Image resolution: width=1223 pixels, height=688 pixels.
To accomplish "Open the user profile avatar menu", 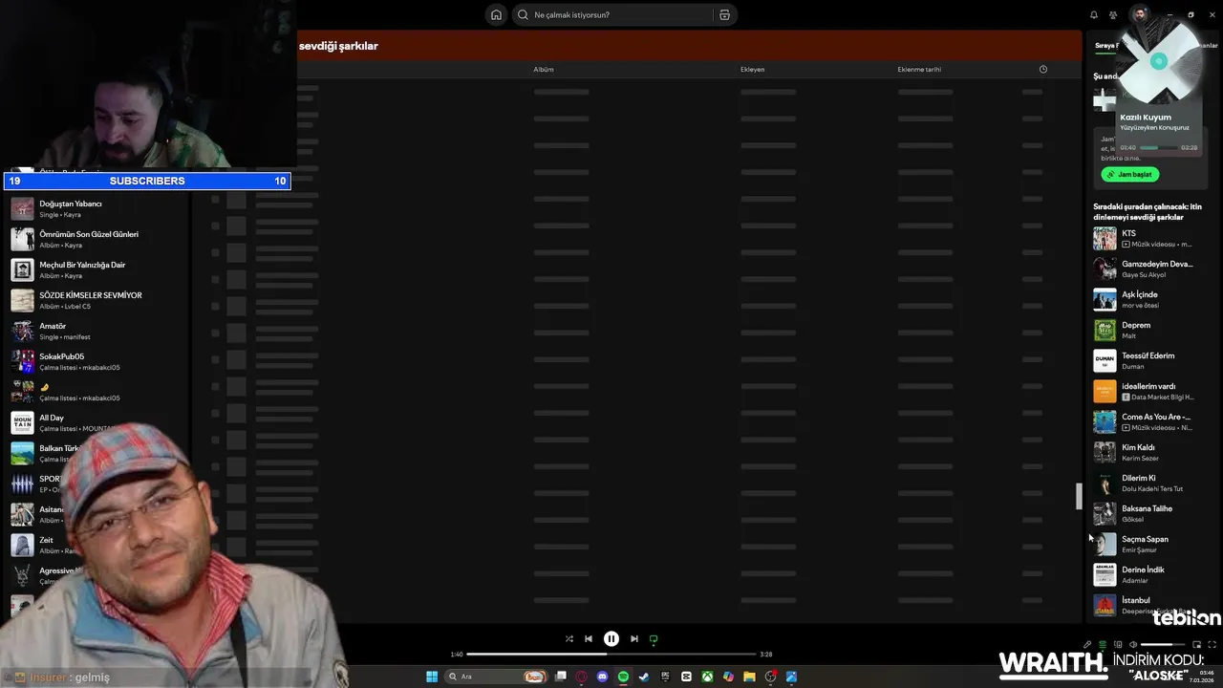I will click(x=1139, y=14).
